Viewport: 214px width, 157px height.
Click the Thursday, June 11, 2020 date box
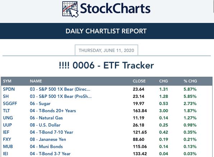(106, 50)
